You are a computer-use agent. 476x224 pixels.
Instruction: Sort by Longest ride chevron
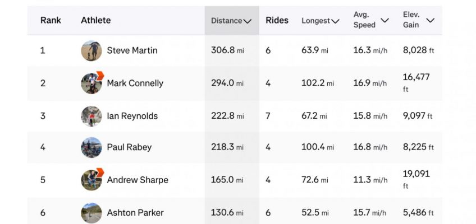click(x=335, y=21)
